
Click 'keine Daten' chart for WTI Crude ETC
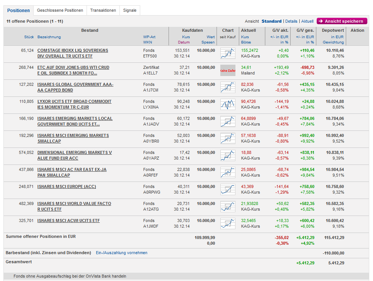228,70
